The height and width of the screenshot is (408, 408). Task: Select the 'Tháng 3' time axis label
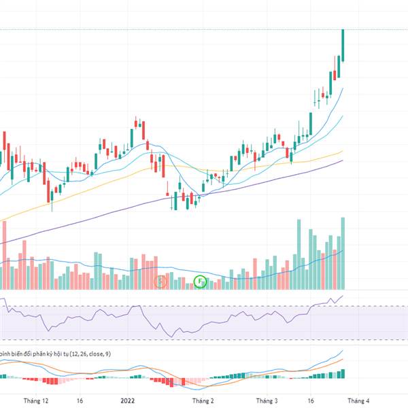pos(267,401)
